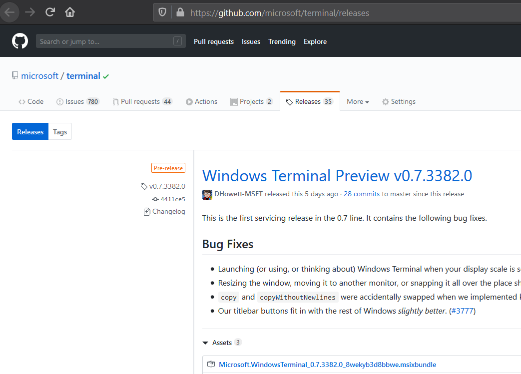This screenshot has width=521, height=374.
Task: Focus the Search or jump to field
Action: point(110,40)
